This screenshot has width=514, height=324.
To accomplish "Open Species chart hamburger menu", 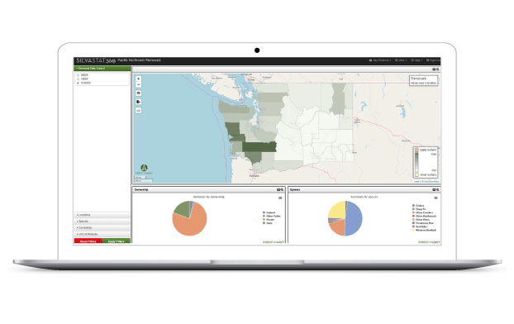I will click(435, 198).
